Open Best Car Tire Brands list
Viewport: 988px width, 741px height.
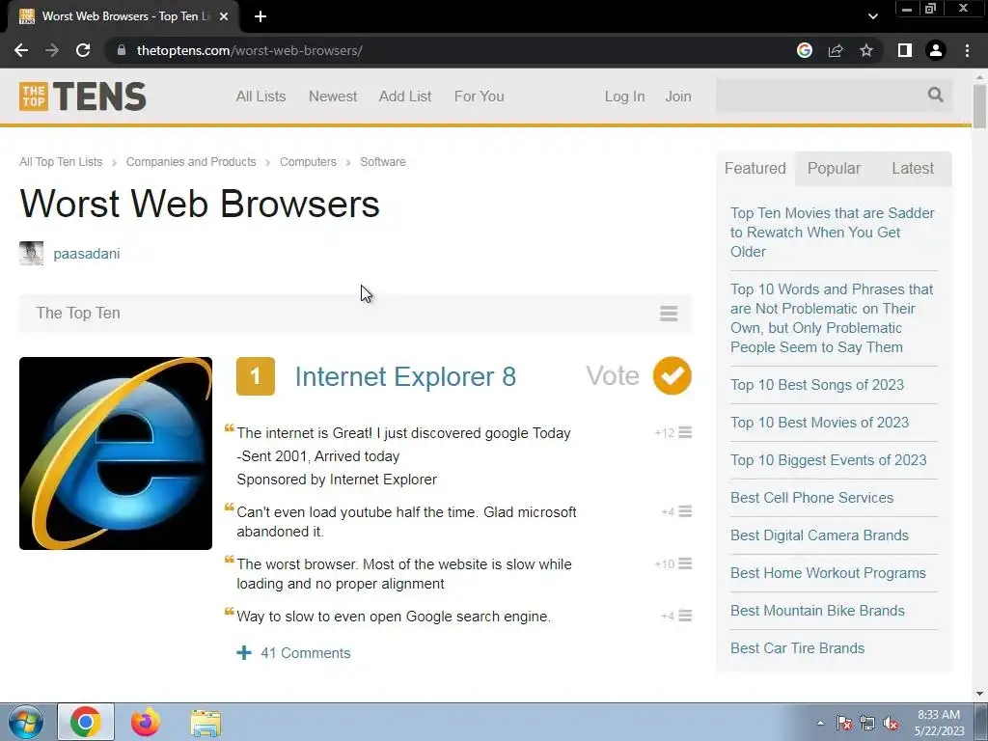(x=798, y=648)
